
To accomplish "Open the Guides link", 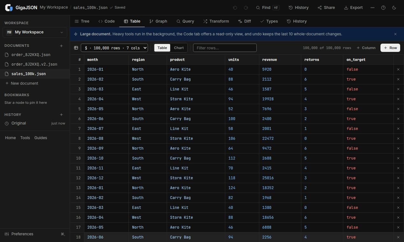I will coord(41,138).
